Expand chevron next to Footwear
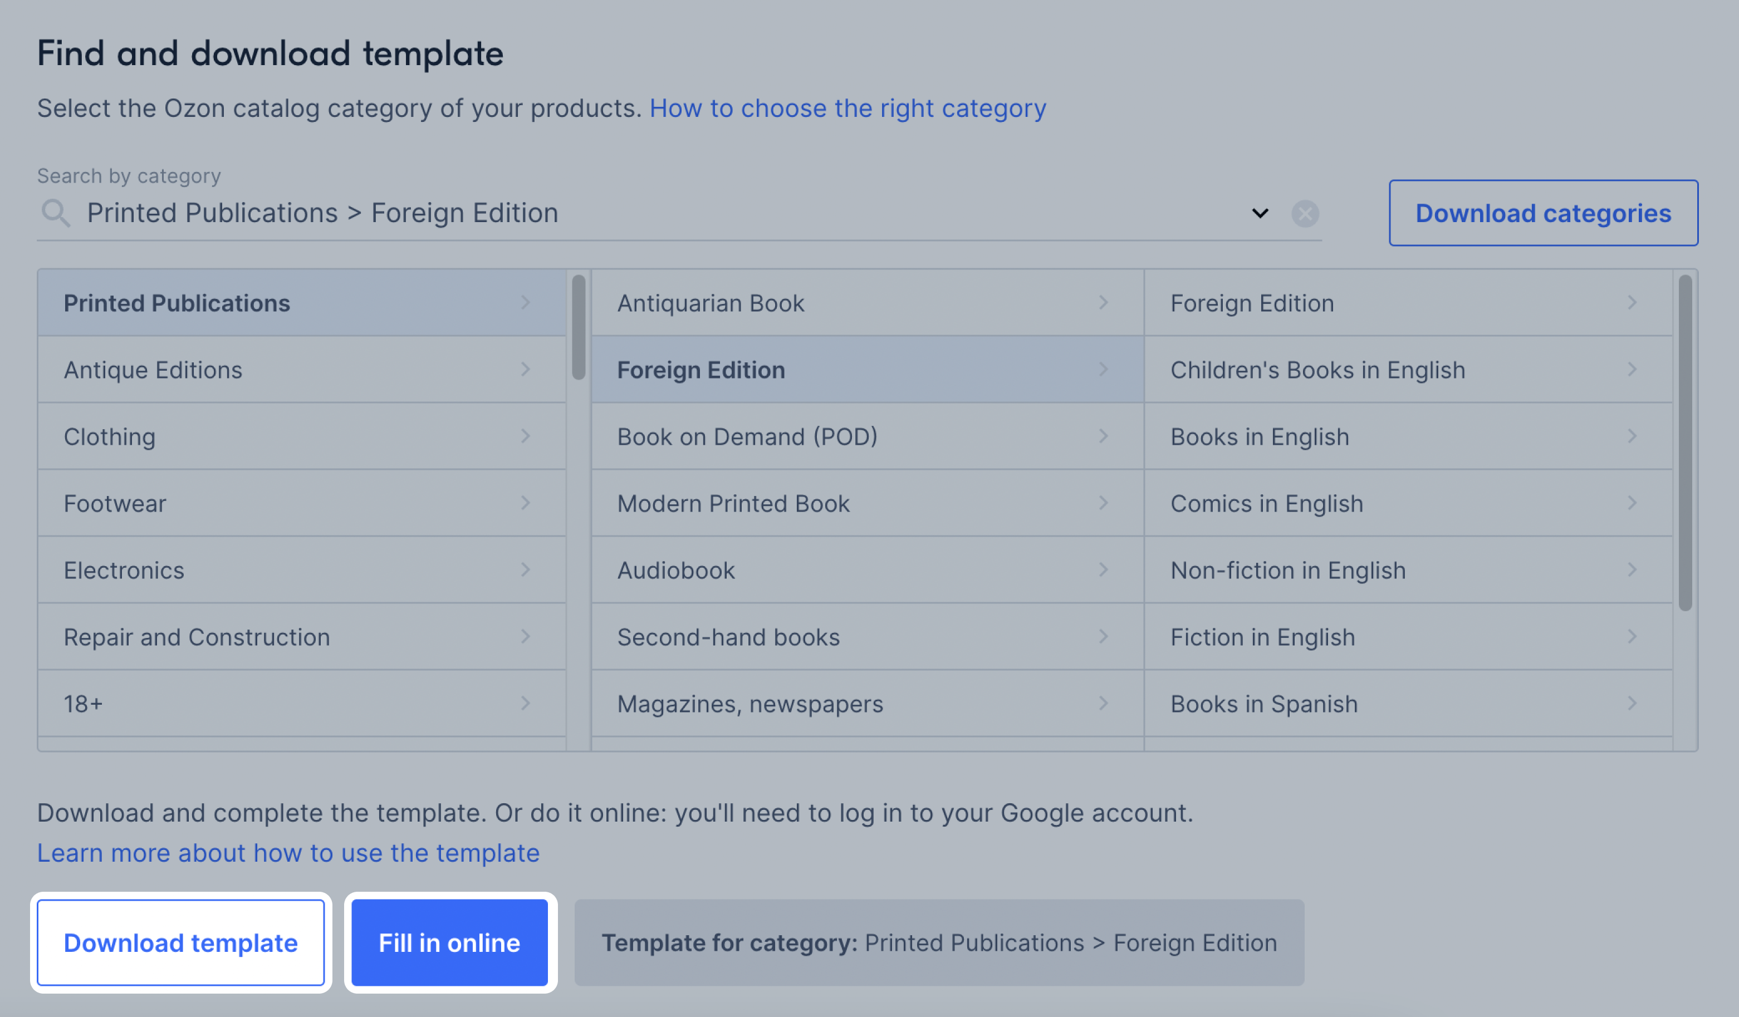This screenshot has width=1739, height=1017. [525, 503]
